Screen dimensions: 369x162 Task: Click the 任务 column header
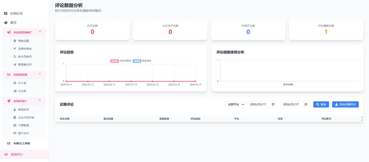coord(280,119)
